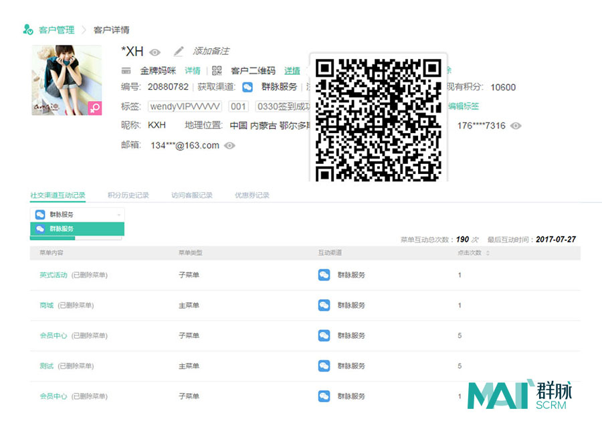Open 商城 menu link
This screenshot has height=427, width=602.
(x=46, y=305)
